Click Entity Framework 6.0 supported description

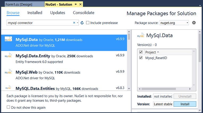pyautogui.click(x=39, y=62)
